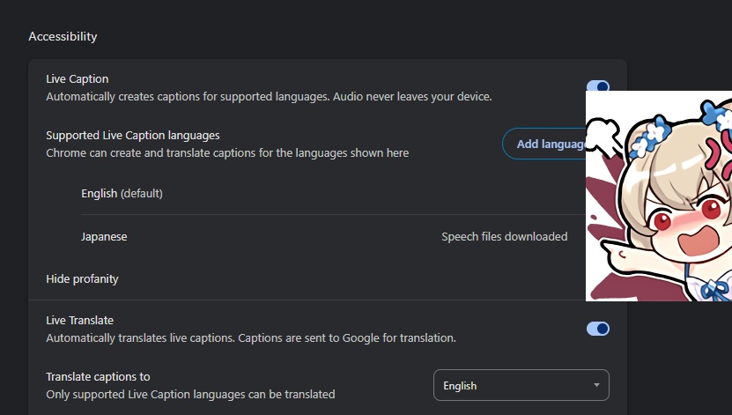Click the Live Translate description text
The width and height of the screenshot is (732, 415).
click(x=251, y=338)
